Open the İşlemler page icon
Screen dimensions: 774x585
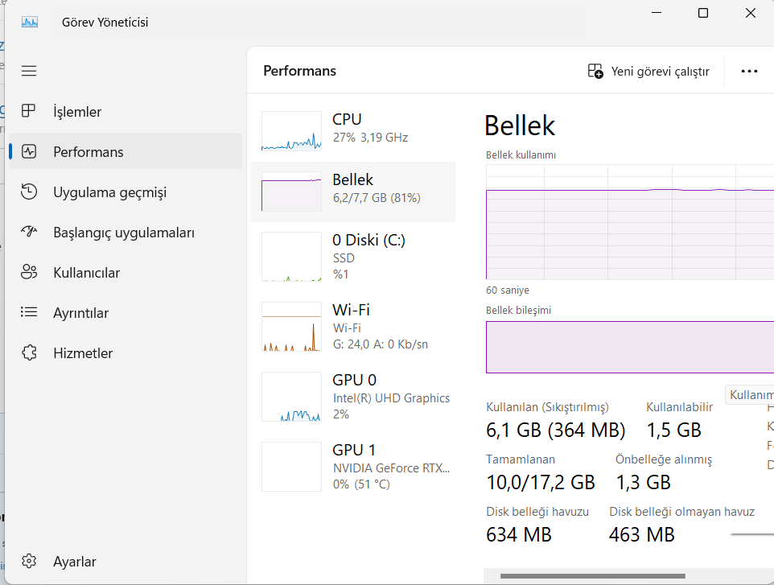pyautogui.click(x=29, y=111)
